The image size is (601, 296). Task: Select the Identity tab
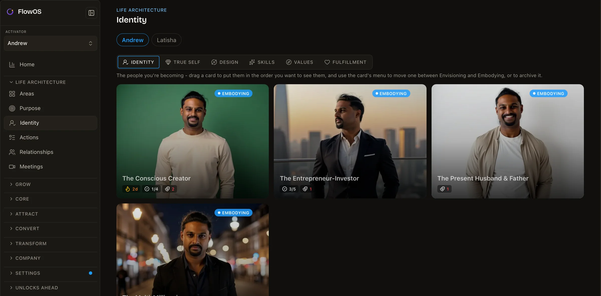(138, 62)
